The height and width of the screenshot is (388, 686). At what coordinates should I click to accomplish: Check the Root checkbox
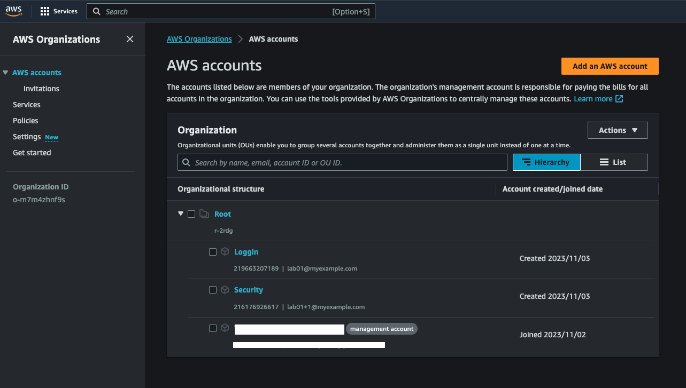(x=191, y=214)
